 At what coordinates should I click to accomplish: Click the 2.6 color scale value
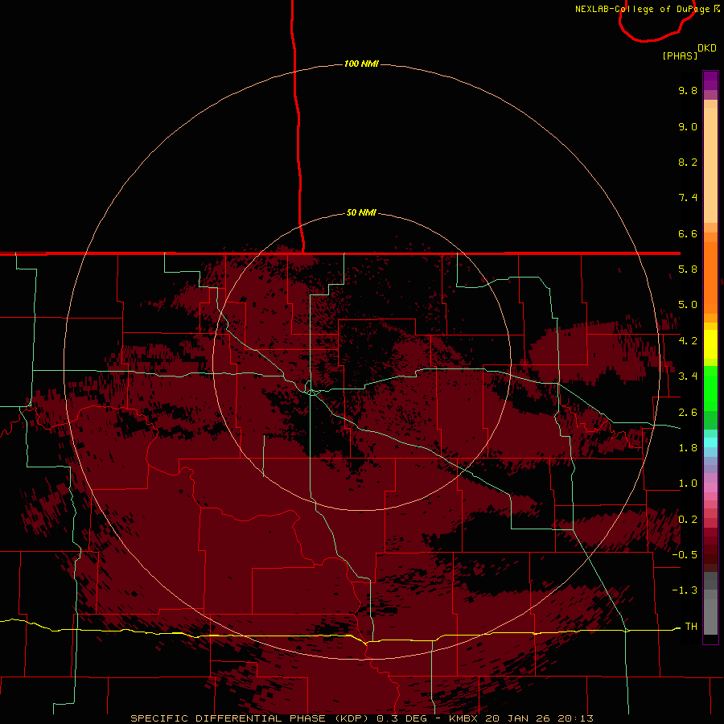tap(688, 413)
